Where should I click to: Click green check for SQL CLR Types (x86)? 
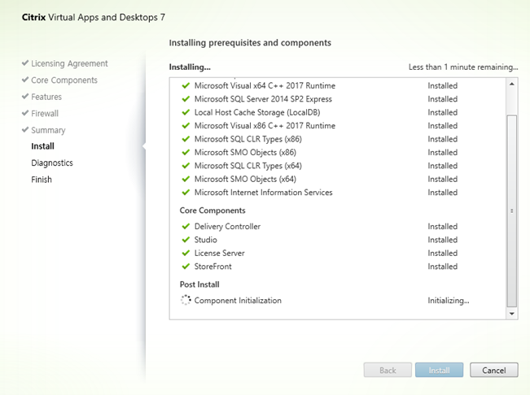point(186,139)
